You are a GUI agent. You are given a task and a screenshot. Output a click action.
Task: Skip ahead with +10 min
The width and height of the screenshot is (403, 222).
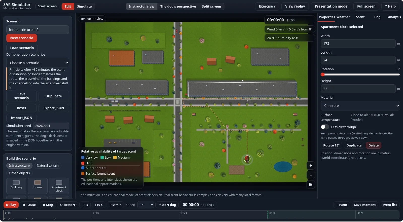point(115,205)
